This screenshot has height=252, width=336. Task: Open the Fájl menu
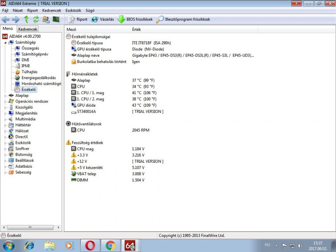(5, 10)
